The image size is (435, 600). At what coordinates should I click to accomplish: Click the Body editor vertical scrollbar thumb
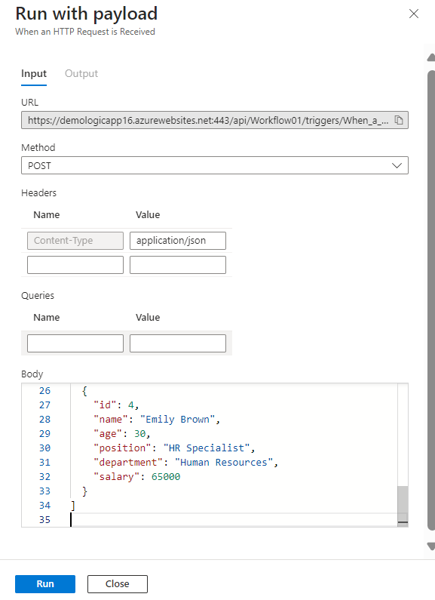[x=403, y=504]
